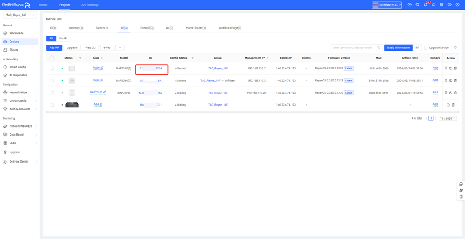Screen dimensions: 465x239
Task: Edit the RAP73HD alias with pencil icon
Action: click(x=105, y=92)
